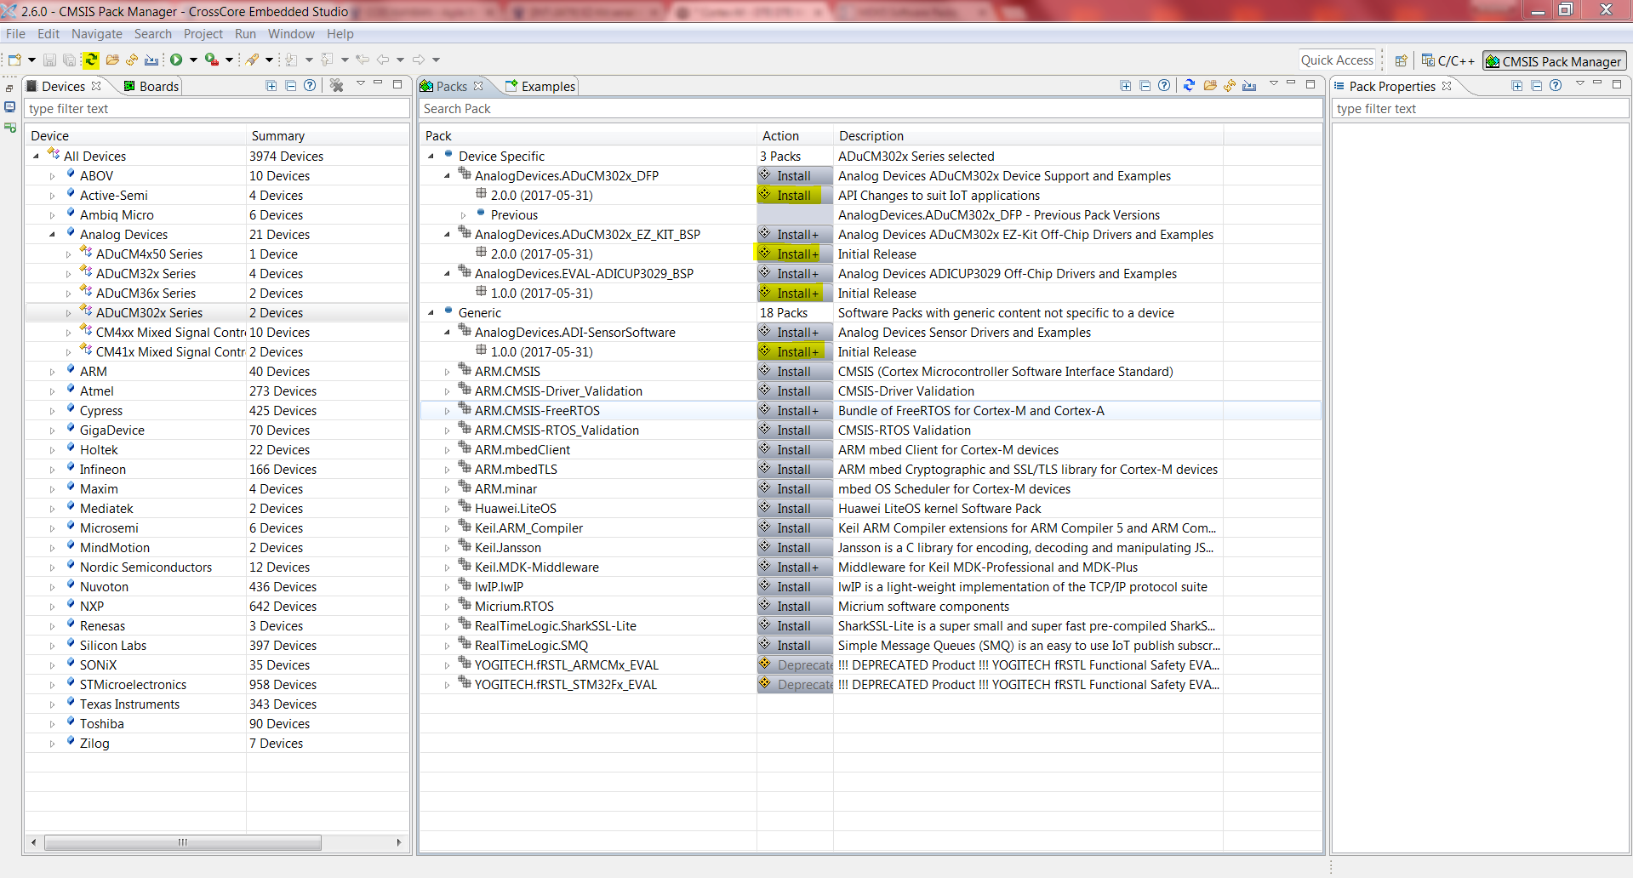This screenshot has height=878, width=1633.
Task: Click orange reload icon in Packs view toolbar
Action: [1230, 86]
